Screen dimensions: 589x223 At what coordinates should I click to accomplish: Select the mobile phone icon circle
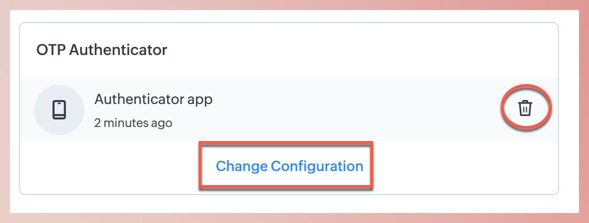click(59, 109)
